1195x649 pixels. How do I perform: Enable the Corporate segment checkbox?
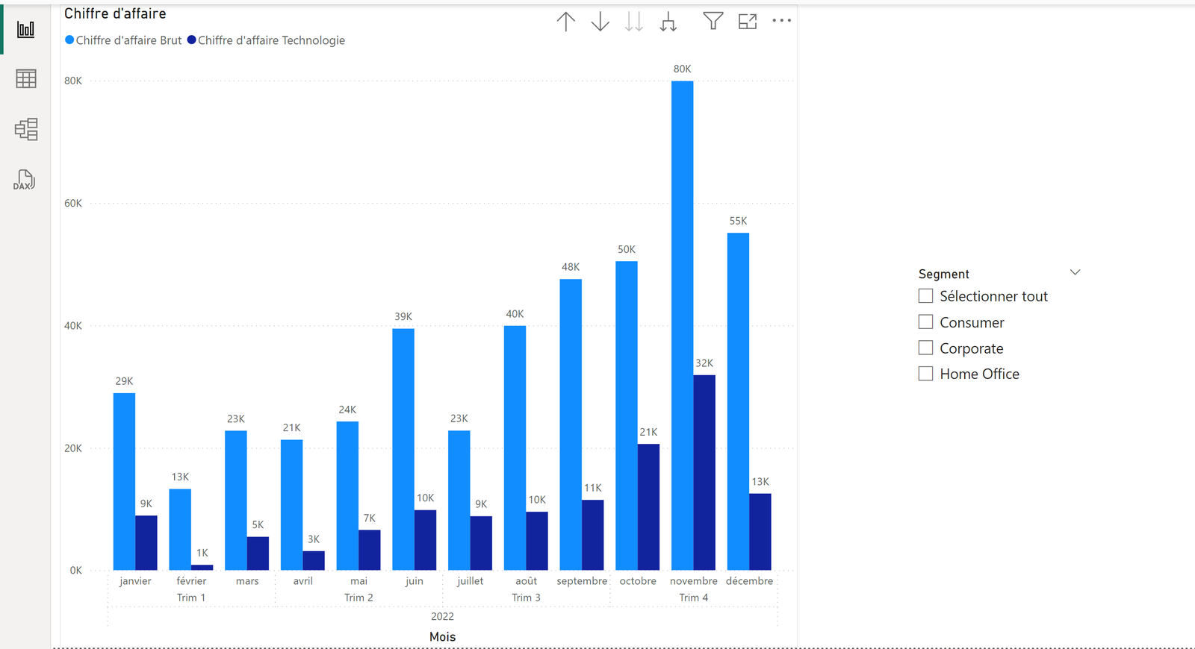pyautogui.click(x=925, y=348)
